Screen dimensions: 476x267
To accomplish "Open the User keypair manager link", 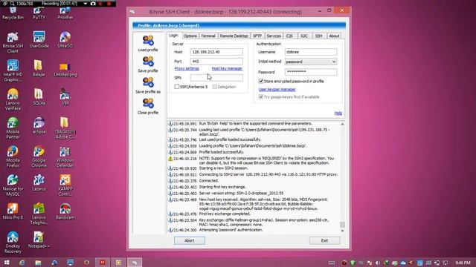I will coord(277,89).
